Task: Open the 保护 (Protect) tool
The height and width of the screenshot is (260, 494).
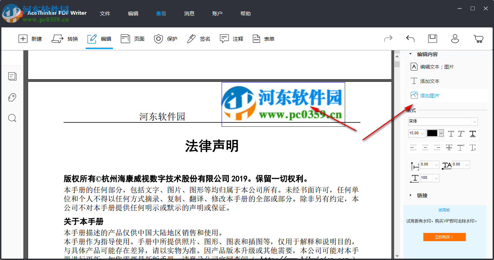Action: click(x=166, y=39)
